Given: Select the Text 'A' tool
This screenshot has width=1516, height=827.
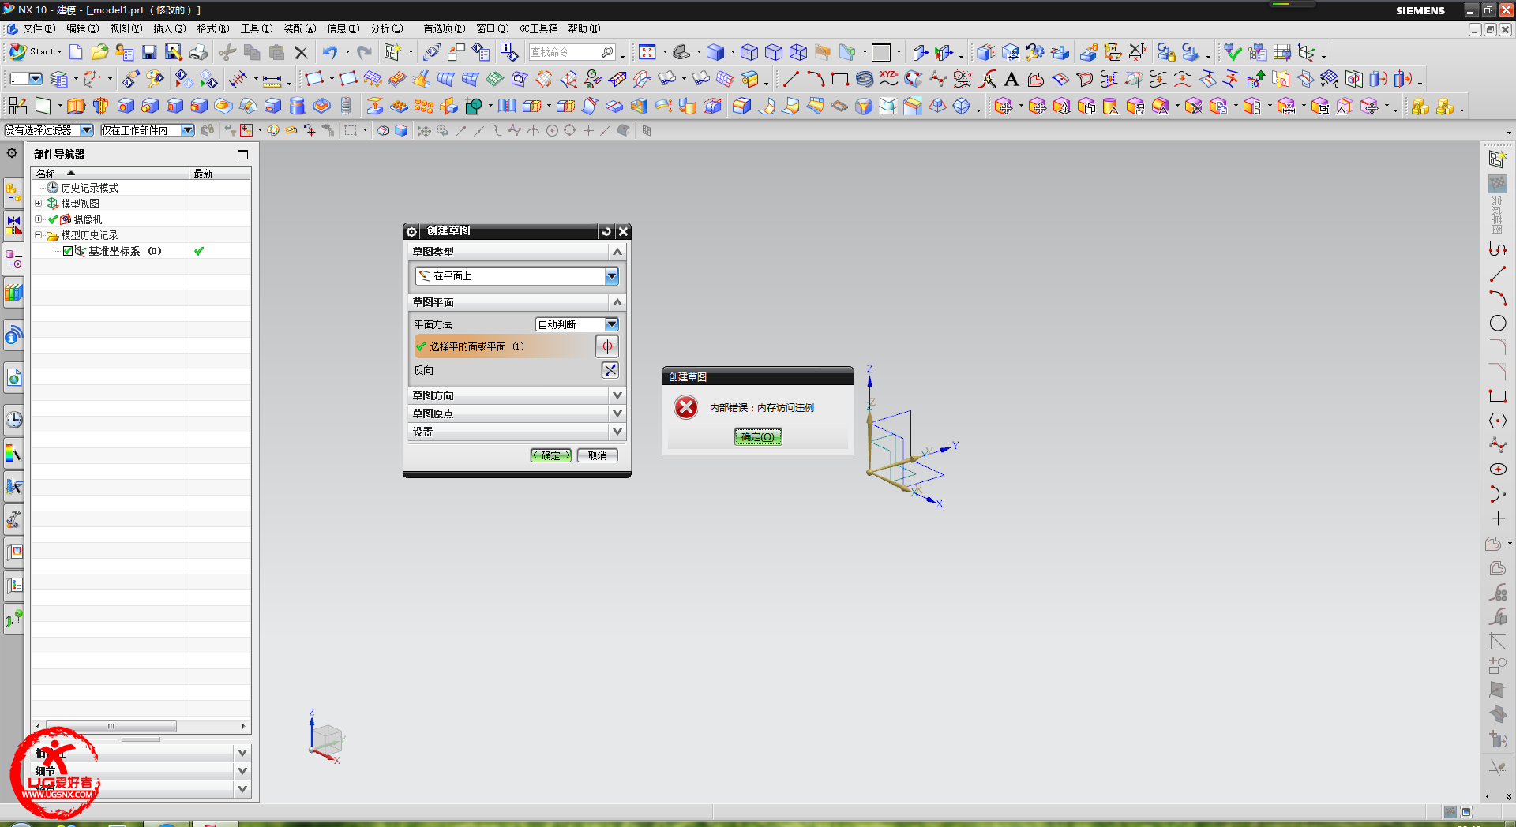Looking at the screenshot, I should point(1011,79).
